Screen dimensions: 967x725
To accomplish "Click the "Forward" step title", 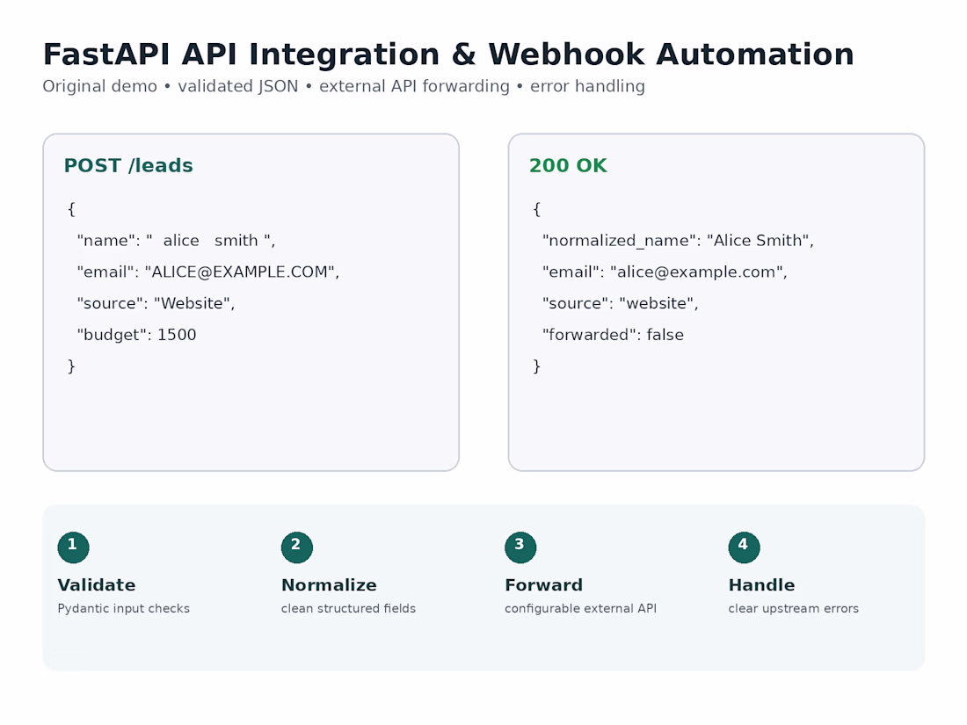I will [543, 585].
